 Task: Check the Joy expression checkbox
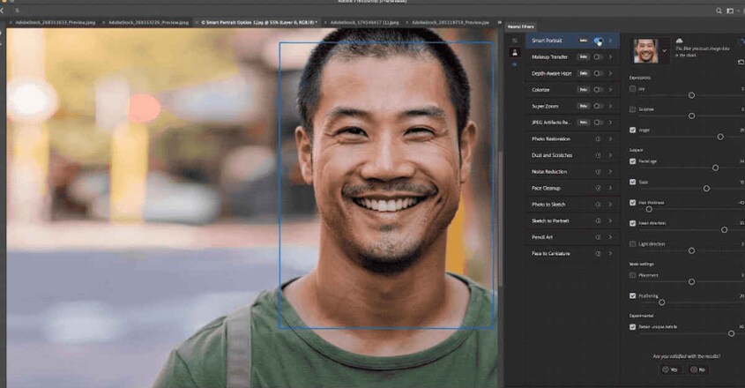[x=632, y=88]
